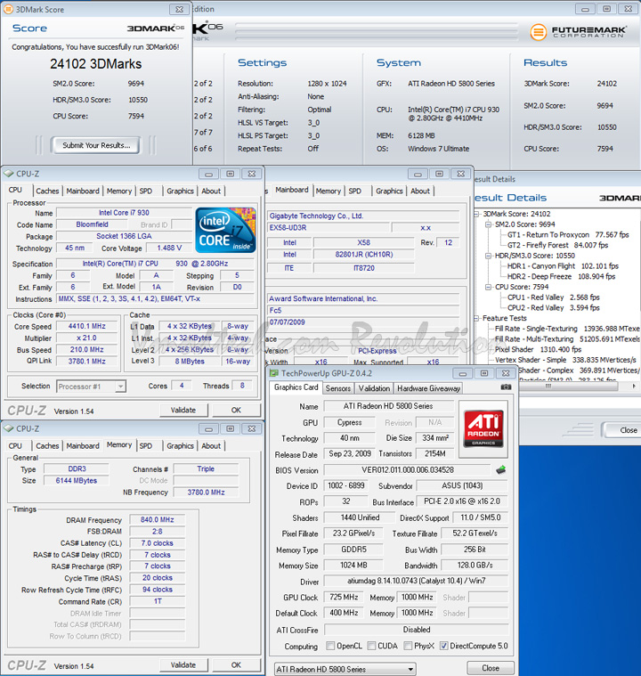Click the CAS# Latency 7.0 clocks value
The width and height of the screenshot is (641, 676).
[x=157, y=543]
